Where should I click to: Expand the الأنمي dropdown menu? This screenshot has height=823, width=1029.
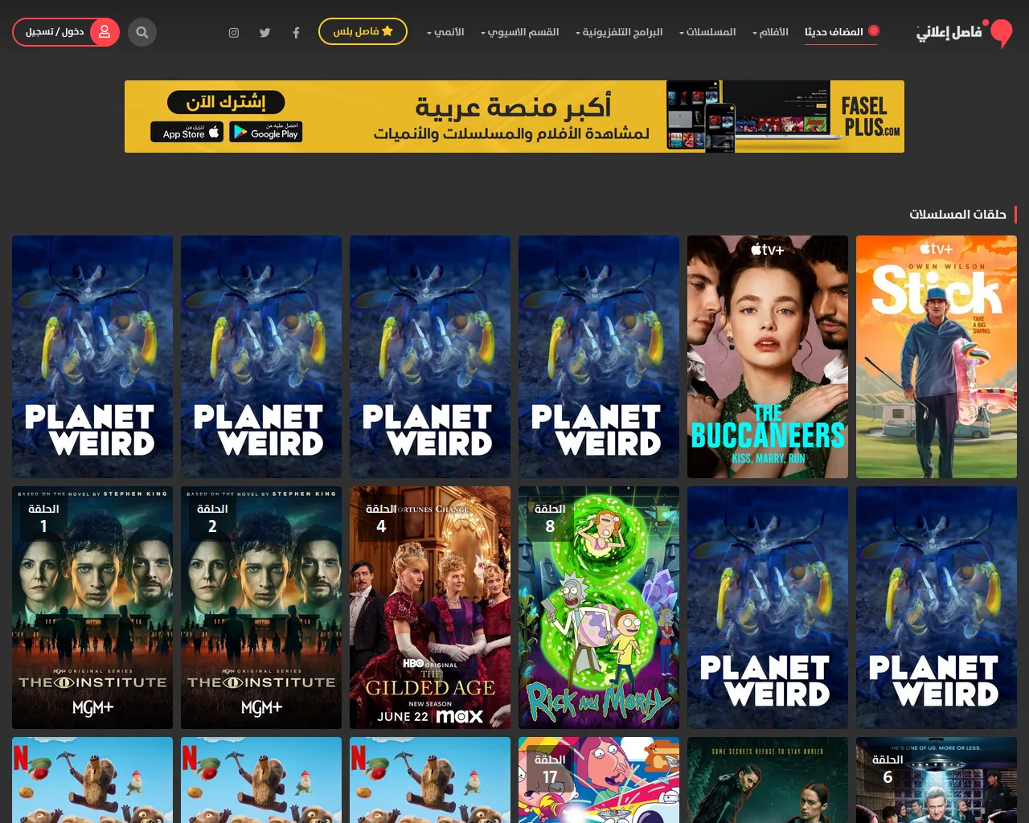[x=445, y=32]
